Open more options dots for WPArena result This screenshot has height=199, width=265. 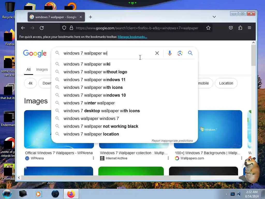[x=93, y=158]
